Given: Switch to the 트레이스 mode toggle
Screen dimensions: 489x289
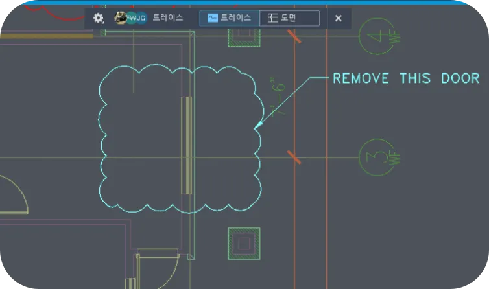Looking at the screenshot, I should coord(230,18).
